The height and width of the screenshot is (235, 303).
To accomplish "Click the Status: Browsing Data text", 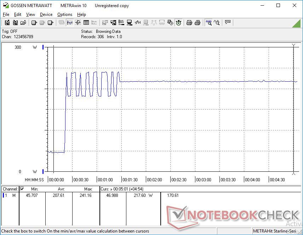I will point(101,31).
